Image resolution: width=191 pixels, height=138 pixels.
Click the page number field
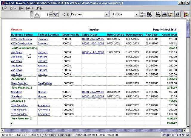tap(44, 15)
